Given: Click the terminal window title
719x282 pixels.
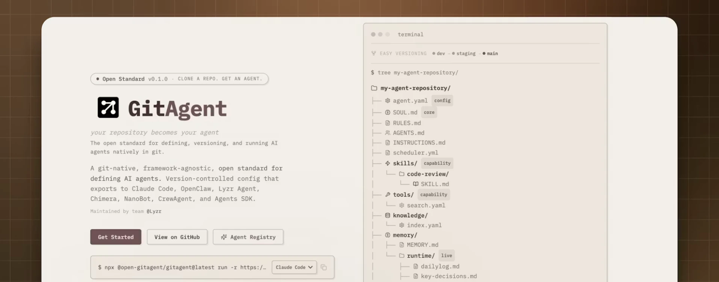Looking at the screenshot, I should pyautogui.click(x=410, y=34).
